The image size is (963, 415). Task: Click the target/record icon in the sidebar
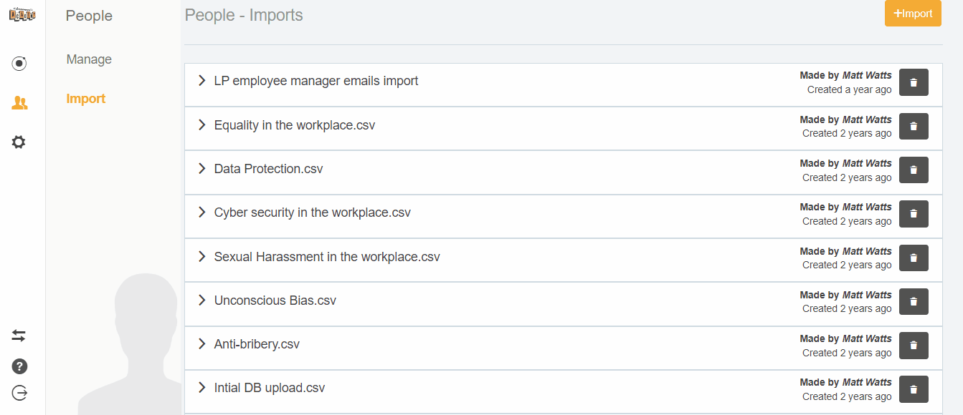(x=19, y=63)
